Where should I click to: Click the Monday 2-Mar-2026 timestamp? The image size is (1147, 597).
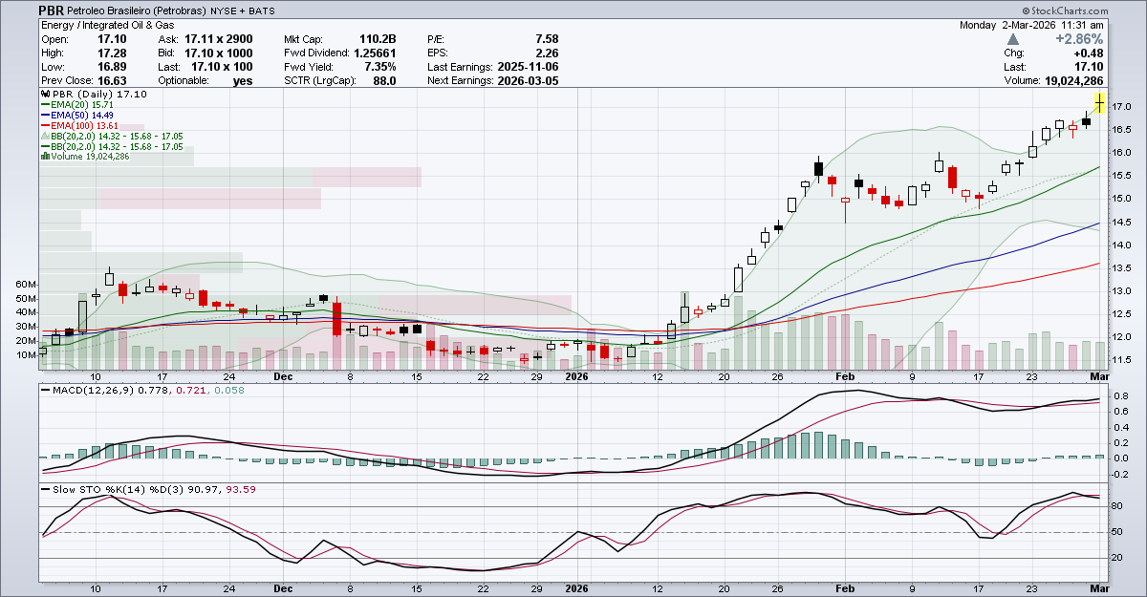point(1032,25)
